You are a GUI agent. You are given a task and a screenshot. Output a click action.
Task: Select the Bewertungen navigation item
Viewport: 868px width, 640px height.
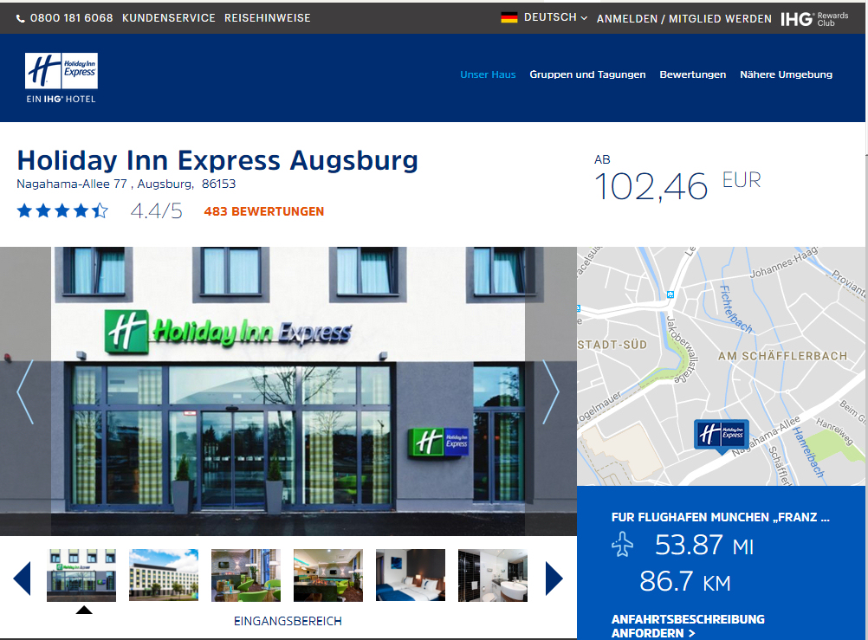coord(692,74)
